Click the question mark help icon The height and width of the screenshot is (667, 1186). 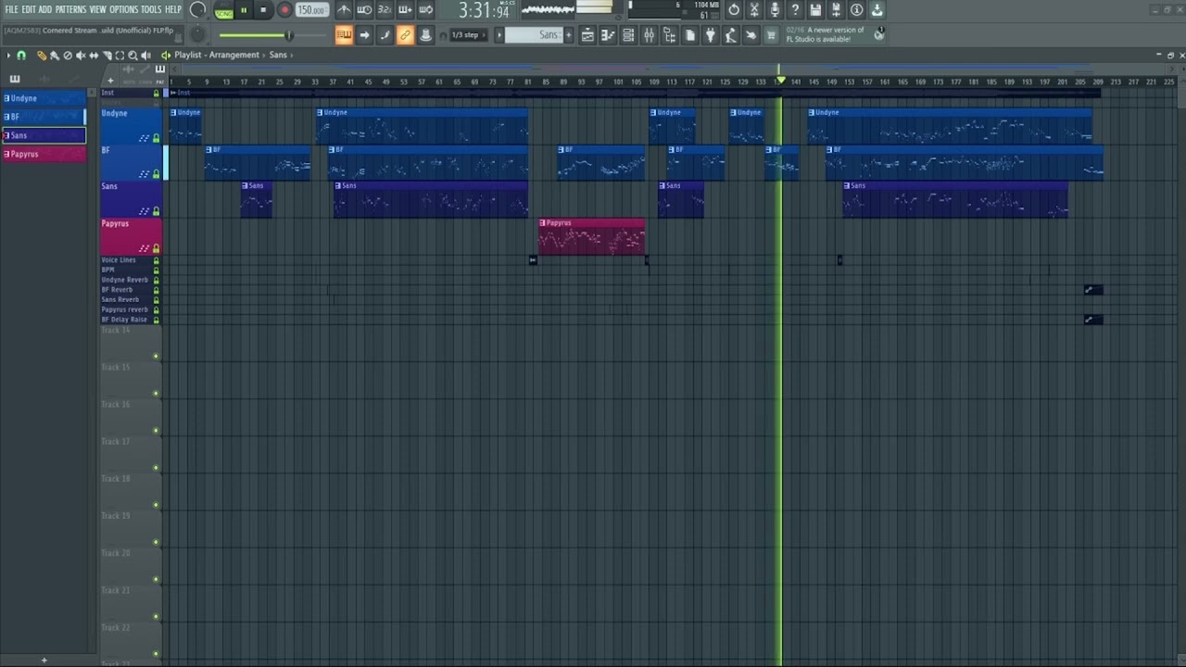click(795, 10)
